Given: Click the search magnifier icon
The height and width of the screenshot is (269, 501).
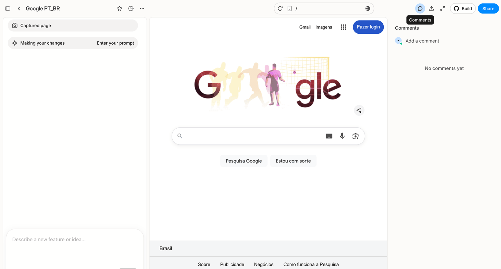Looking at the screenshot, I should 180,136.
